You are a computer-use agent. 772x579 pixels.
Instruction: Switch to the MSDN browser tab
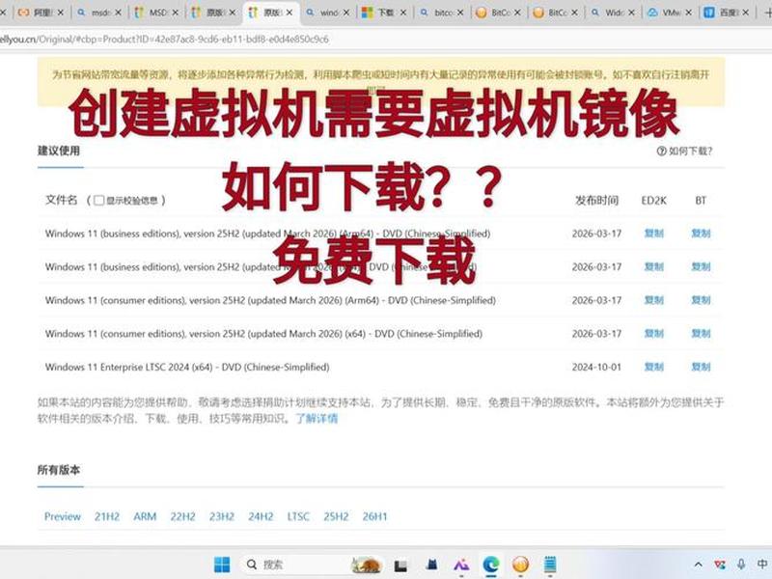pyautogui.click(x=156, y=13)
